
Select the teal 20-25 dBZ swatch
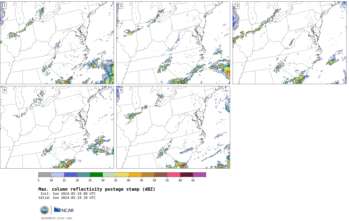click(x=83, y=175)
